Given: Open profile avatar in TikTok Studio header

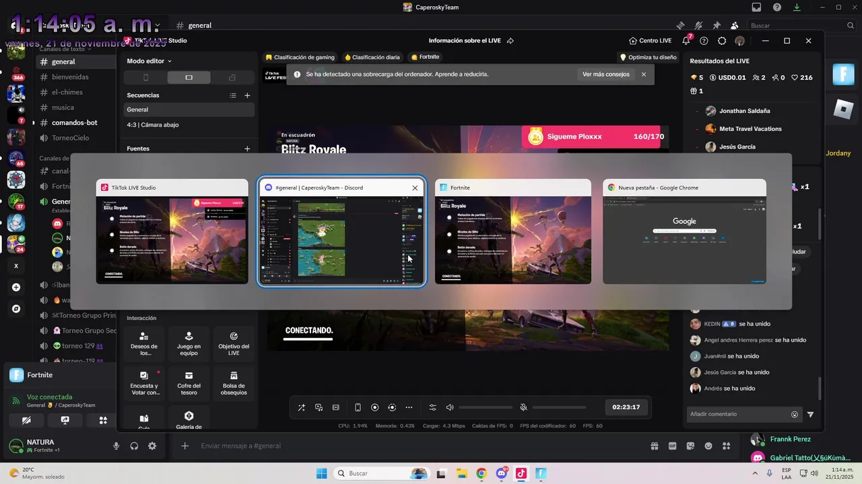Looking at the screenshot, I should point(740,40).
